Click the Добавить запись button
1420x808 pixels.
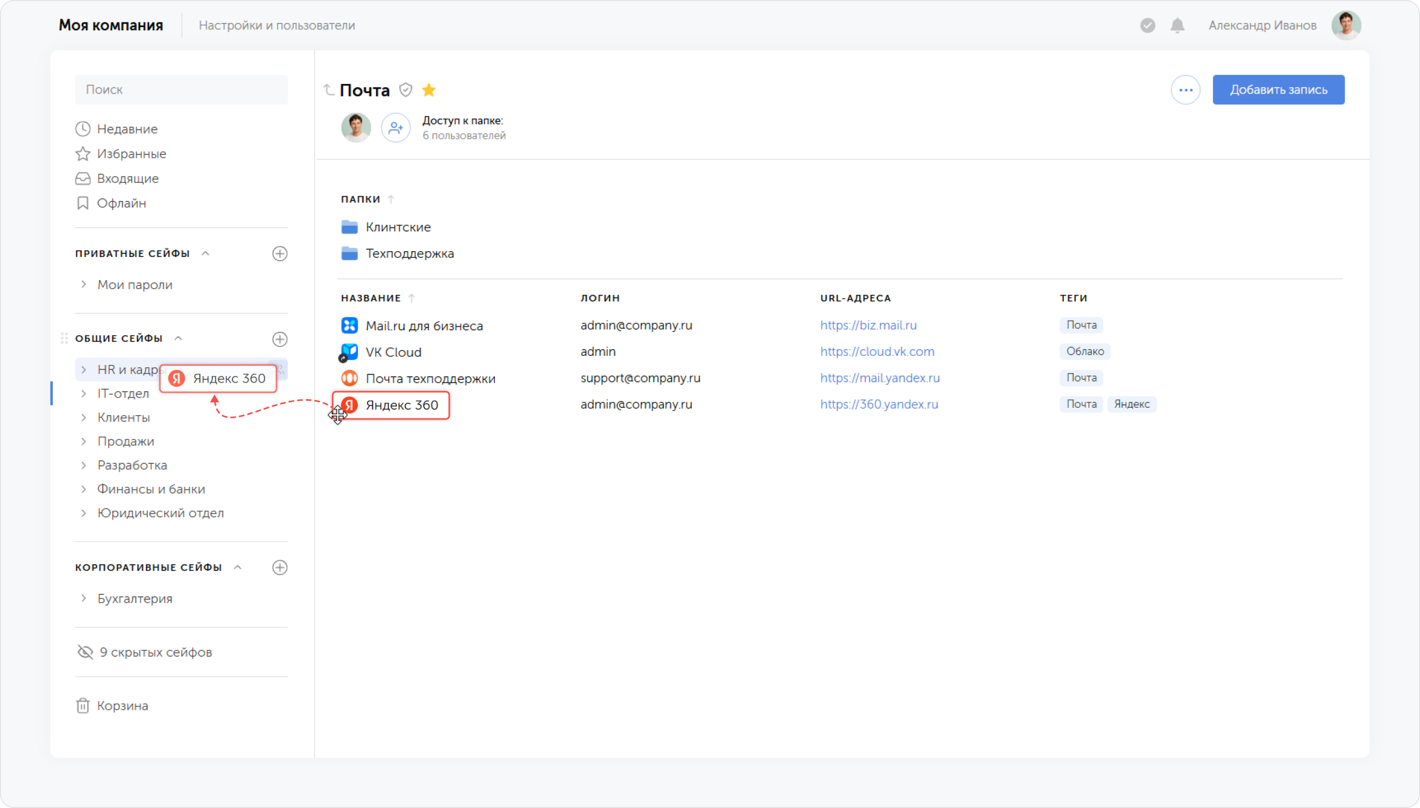point(1278,90)
